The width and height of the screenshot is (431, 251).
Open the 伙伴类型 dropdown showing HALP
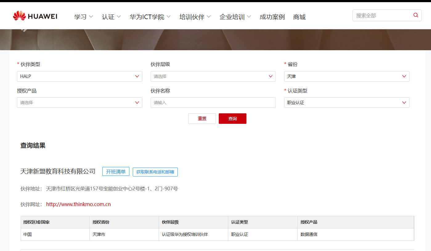79,76
